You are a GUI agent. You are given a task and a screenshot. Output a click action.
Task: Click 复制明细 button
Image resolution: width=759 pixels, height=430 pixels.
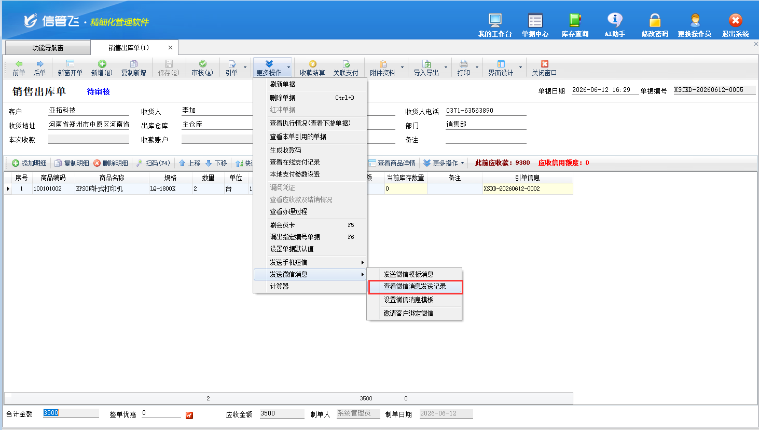(72, 163)
